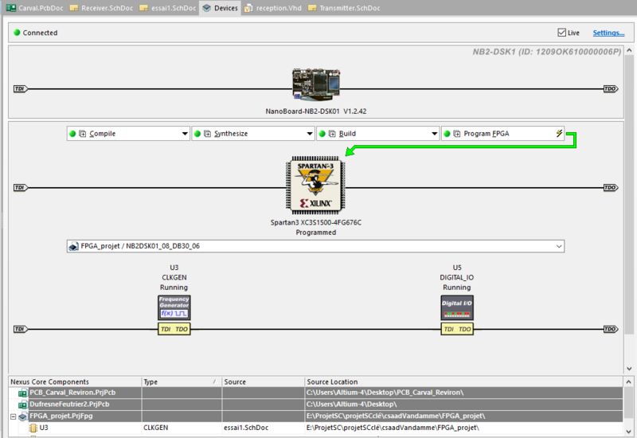Expand the FPGA_projet / NB2DSK01 configuration dropdown
Viewport: 637px width, 438px height.
pos(557,246)
